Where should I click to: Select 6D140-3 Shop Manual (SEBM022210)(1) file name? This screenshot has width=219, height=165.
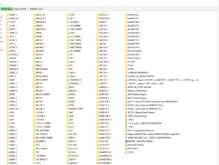pyautogui.click(x=146, y=105)
